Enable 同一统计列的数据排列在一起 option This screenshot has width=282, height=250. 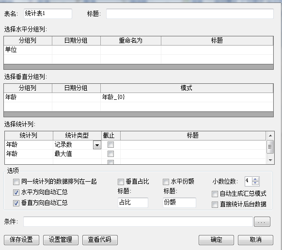click(x=16, y=182)
